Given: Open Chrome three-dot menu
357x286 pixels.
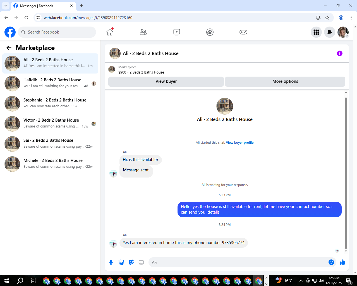Looking at the screenshot, I should pos(351,18).
